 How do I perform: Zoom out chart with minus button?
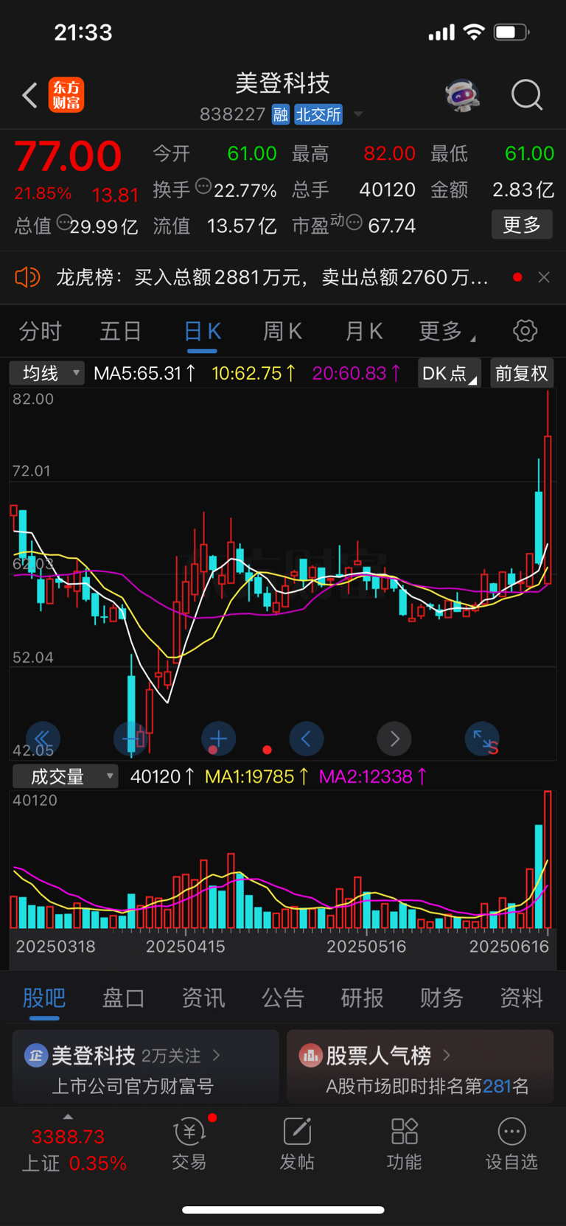coord(130,739)
